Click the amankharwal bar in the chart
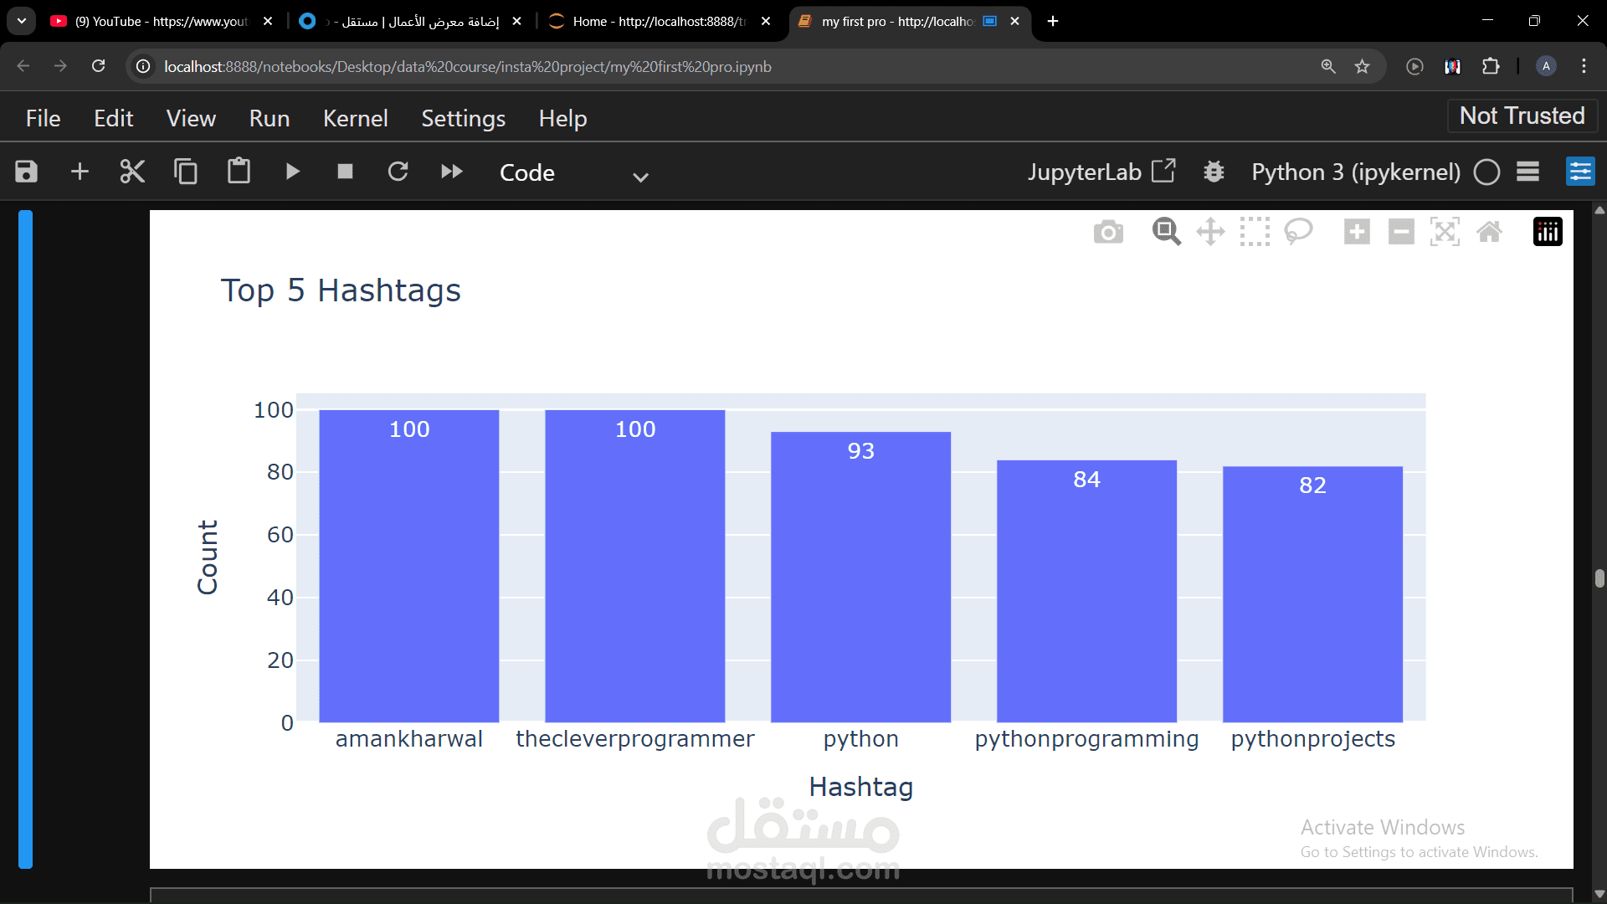 pyautogui.click(x=409, y=569)
